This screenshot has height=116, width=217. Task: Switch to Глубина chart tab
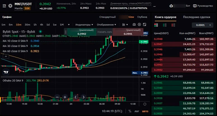tap(142, 17)
